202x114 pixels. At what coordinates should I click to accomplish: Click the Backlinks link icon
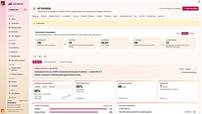pos(10,52)
